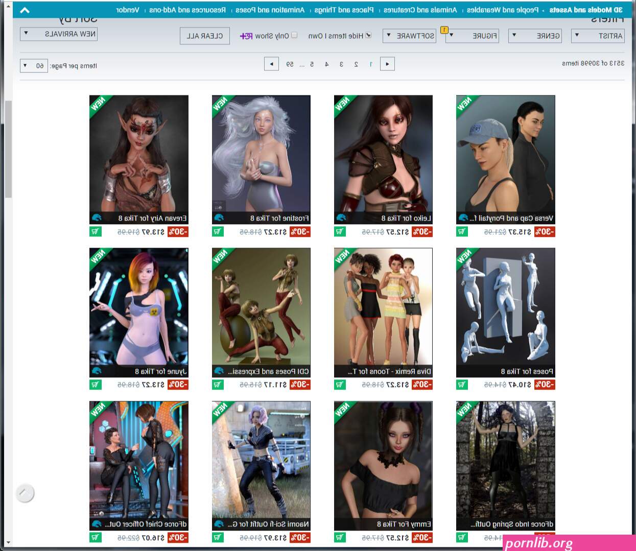Add Jyune for Tika 8 to cart
The width and height of the screenshot is (636, 551).
click(x=96, y=385)
